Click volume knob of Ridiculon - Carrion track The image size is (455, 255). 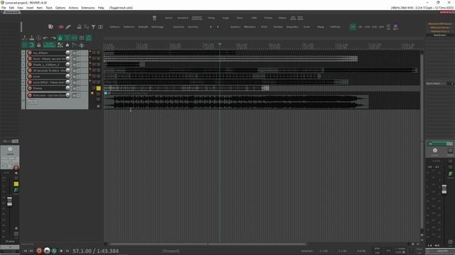68,95
